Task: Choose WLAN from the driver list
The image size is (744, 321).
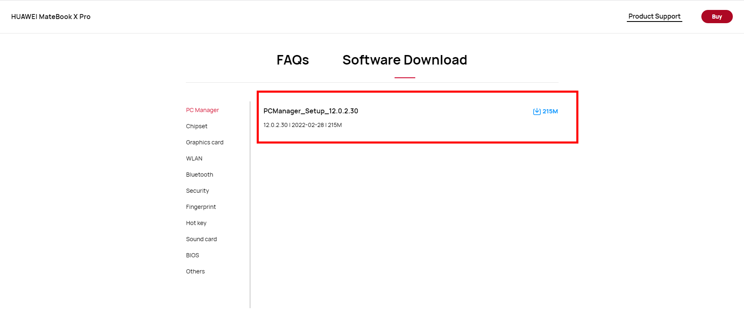Action: pos(194,158)
